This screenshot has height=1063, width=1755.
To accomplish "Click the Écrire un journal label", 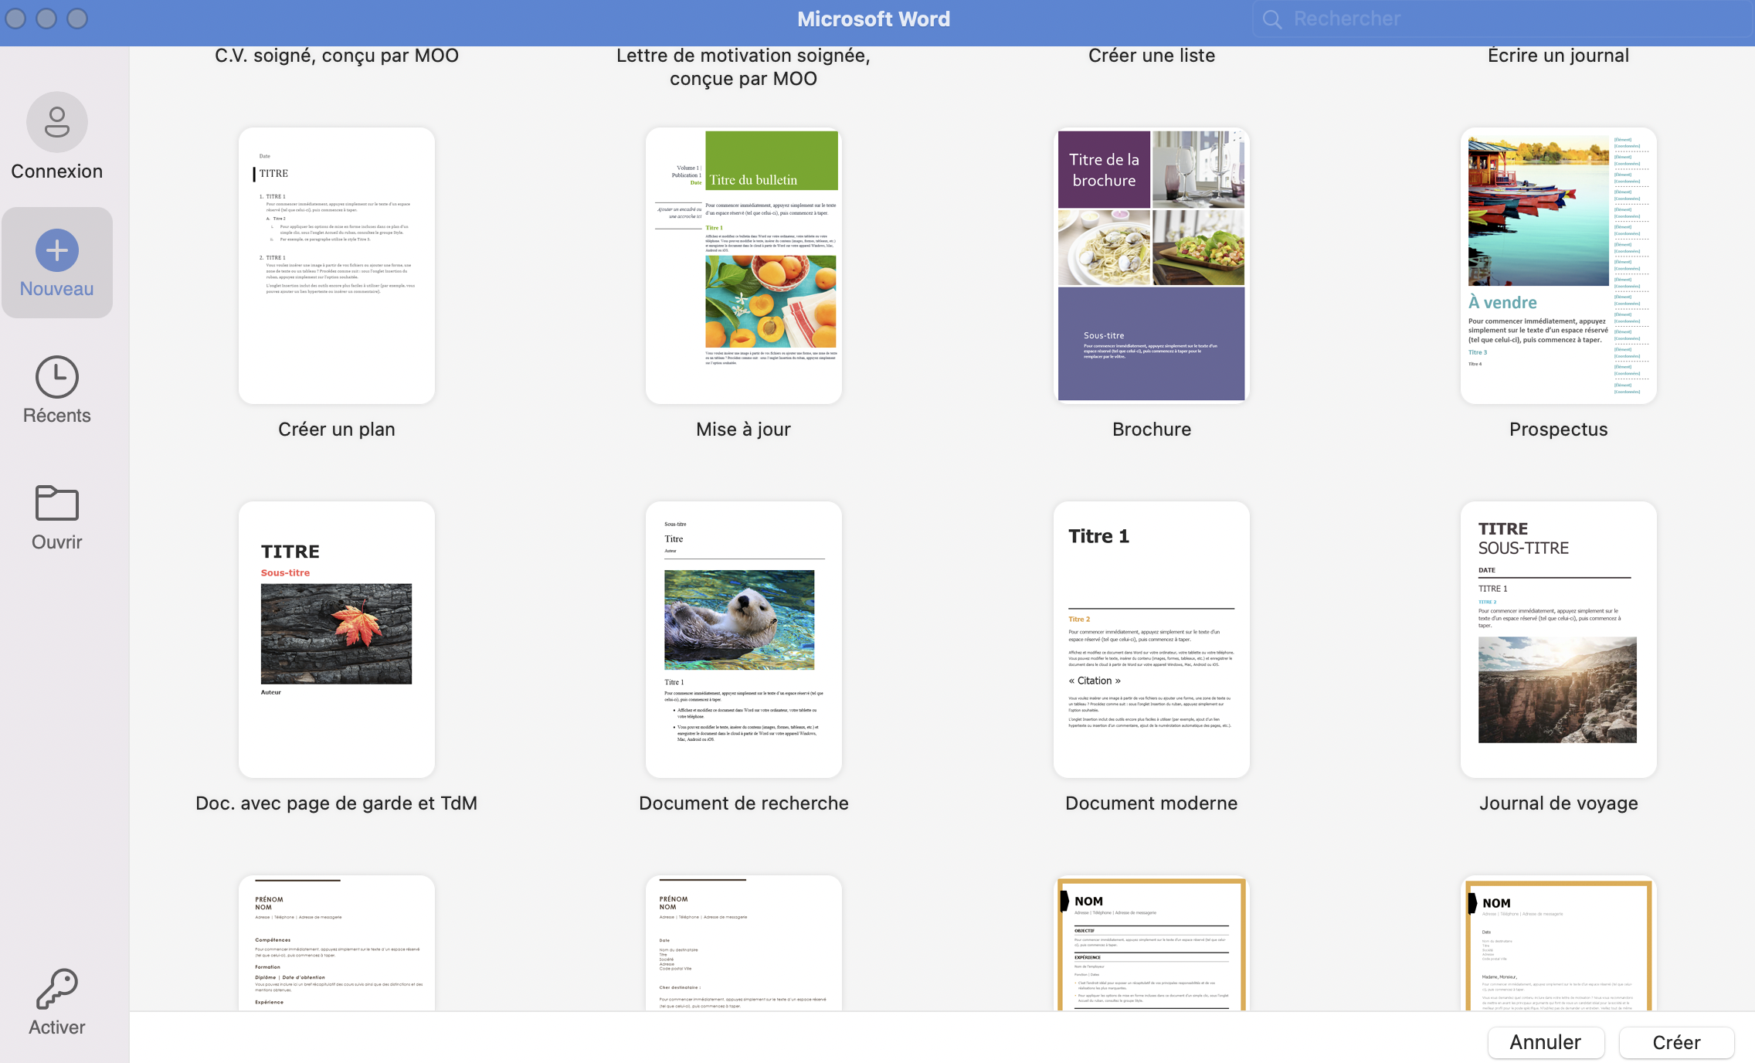I will click(1559, 56).
